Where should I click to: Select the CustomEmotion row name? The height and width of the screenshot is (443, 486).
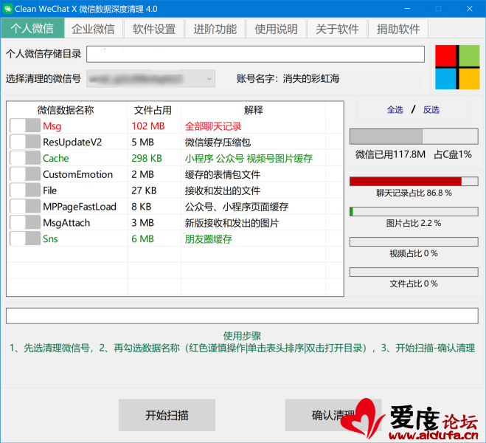click(77, 174)
